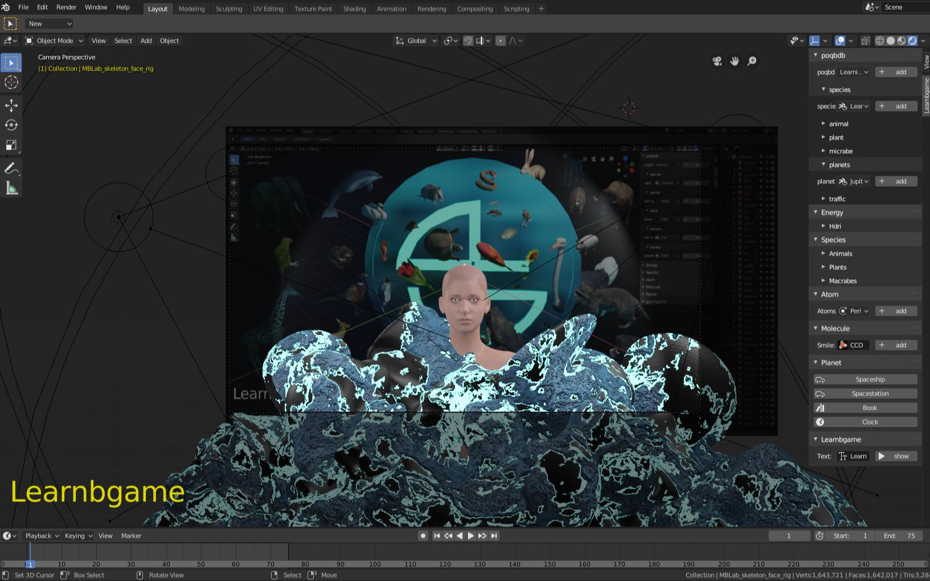
Task: Activate the 3D Cursor tool
Action: [x=11, y=83]
